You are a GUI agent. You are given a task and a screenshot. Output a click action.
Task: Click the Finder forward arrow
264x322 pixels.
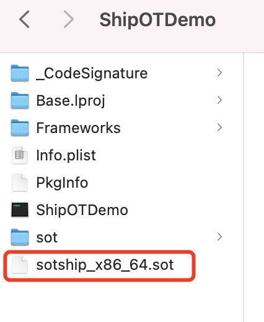[x=69, y=19]
